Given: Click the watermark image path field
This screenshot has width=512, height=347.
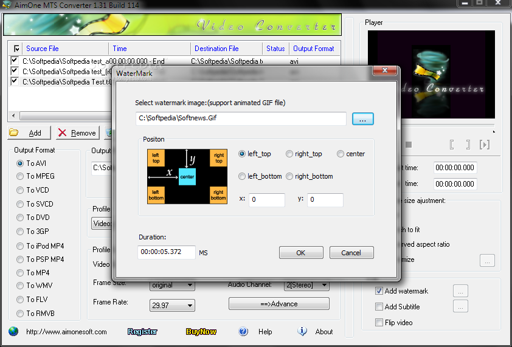Looking at the screenshot, I should 241,119.
